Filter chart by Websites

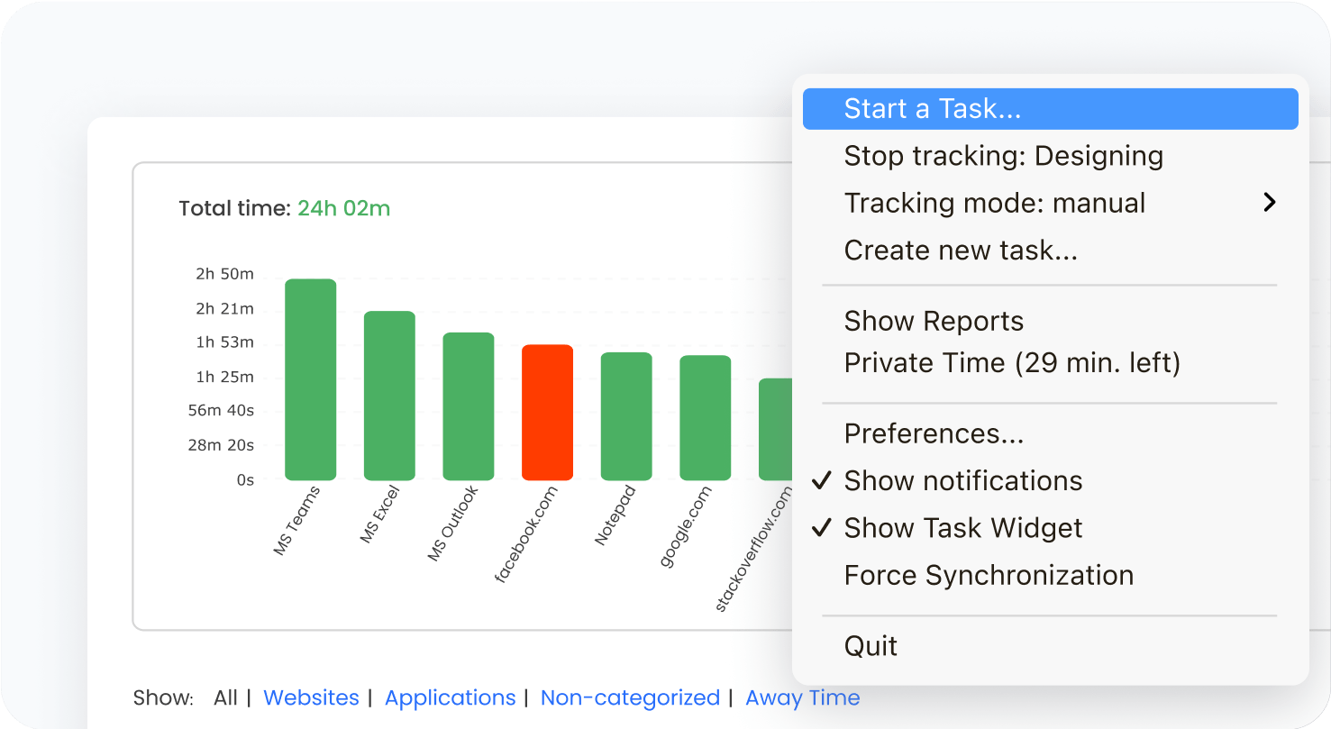coord(311,697)
